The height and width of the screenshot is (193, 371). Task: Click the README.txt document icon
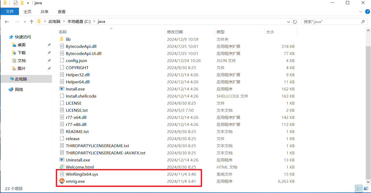[x=62, y=131]
